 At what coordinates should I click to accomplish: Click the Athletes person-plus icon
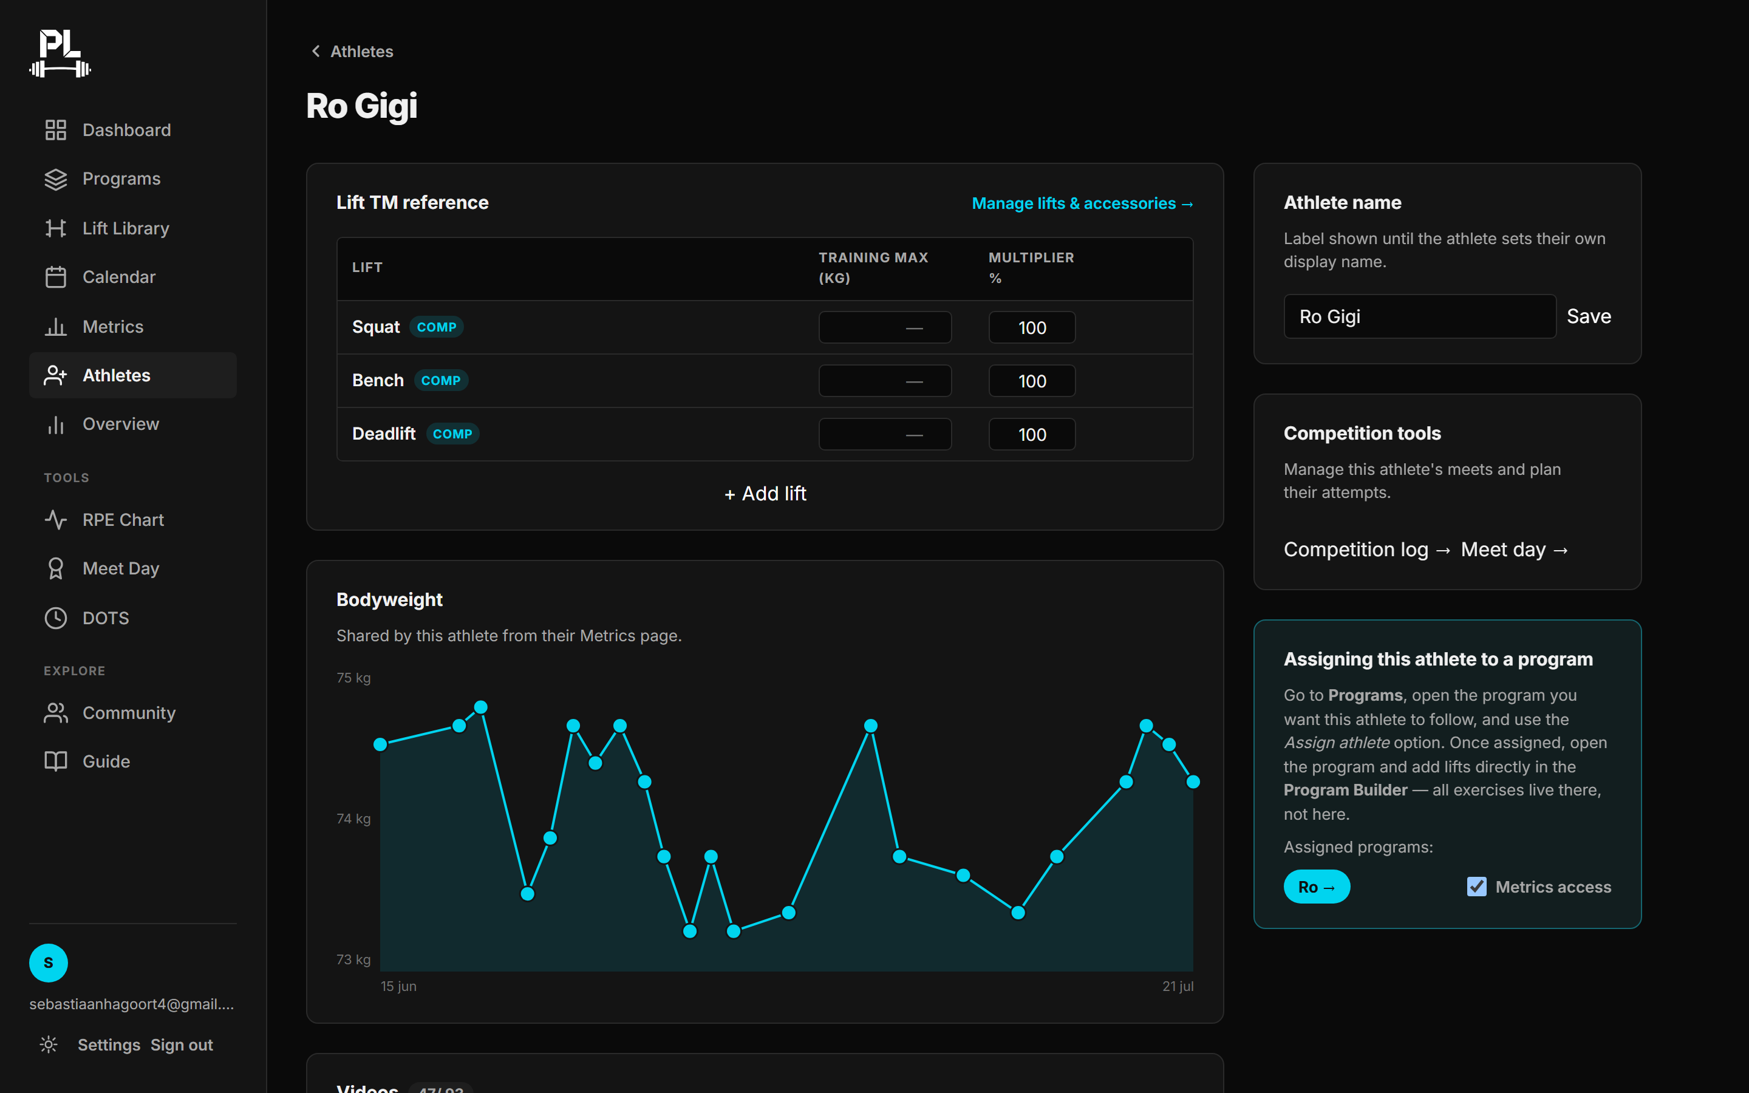(x=56, y=375)
